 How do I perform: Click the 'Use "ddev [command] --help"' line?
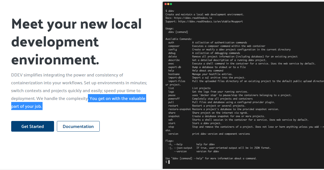(x=211, y=158)
